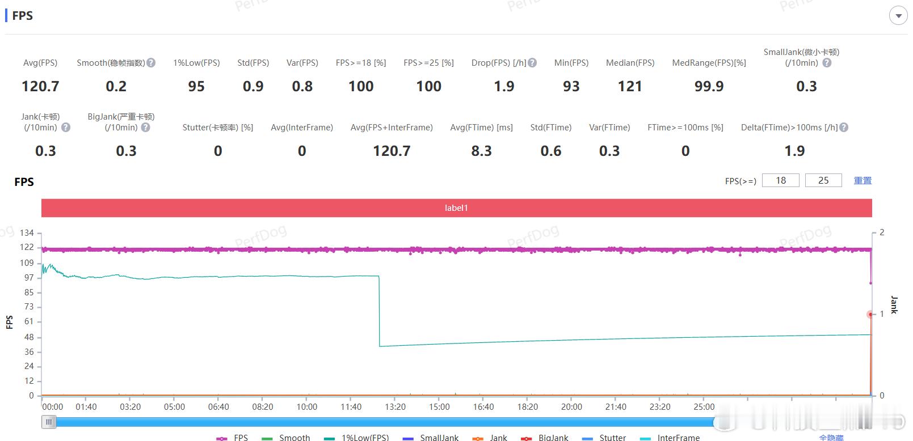Screen dimensions: 913x441
Task: Click the Median(FPS) value 121
Action: point(630,86)
